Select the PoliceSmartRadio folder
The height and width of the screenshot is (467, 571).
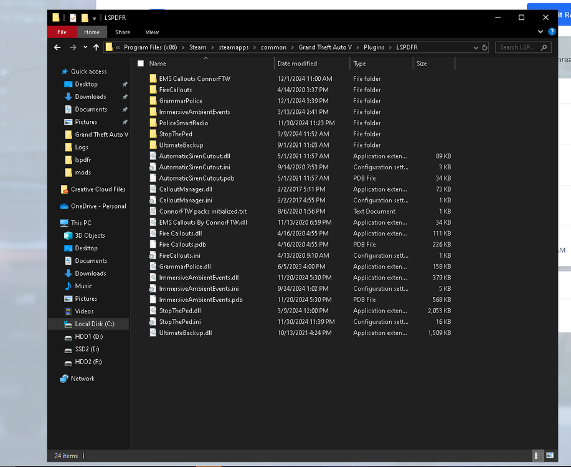click(184, 123)
